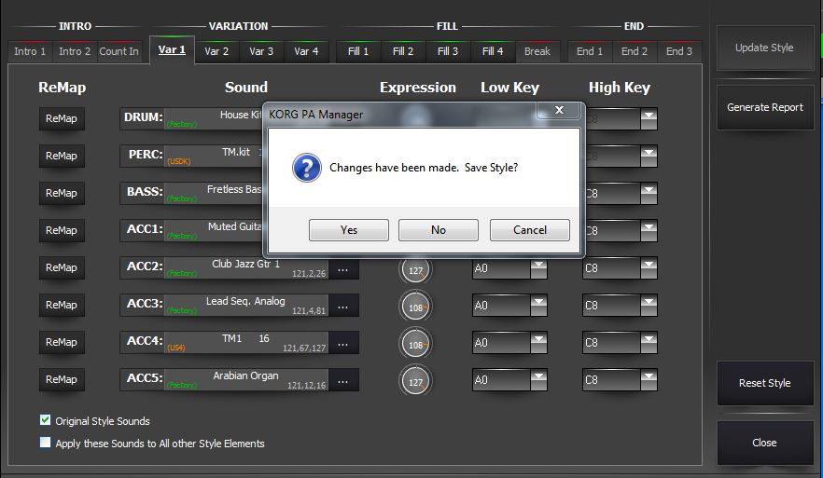The width and height of the screenshot is (823, 478).
Task: Open sound browser for ACC5 Arabian Organ
Action: click(x=342, y=380)
